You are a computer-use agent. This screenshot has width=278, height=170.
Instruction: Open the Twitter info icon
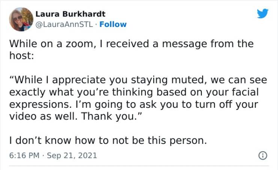[263, 155]
